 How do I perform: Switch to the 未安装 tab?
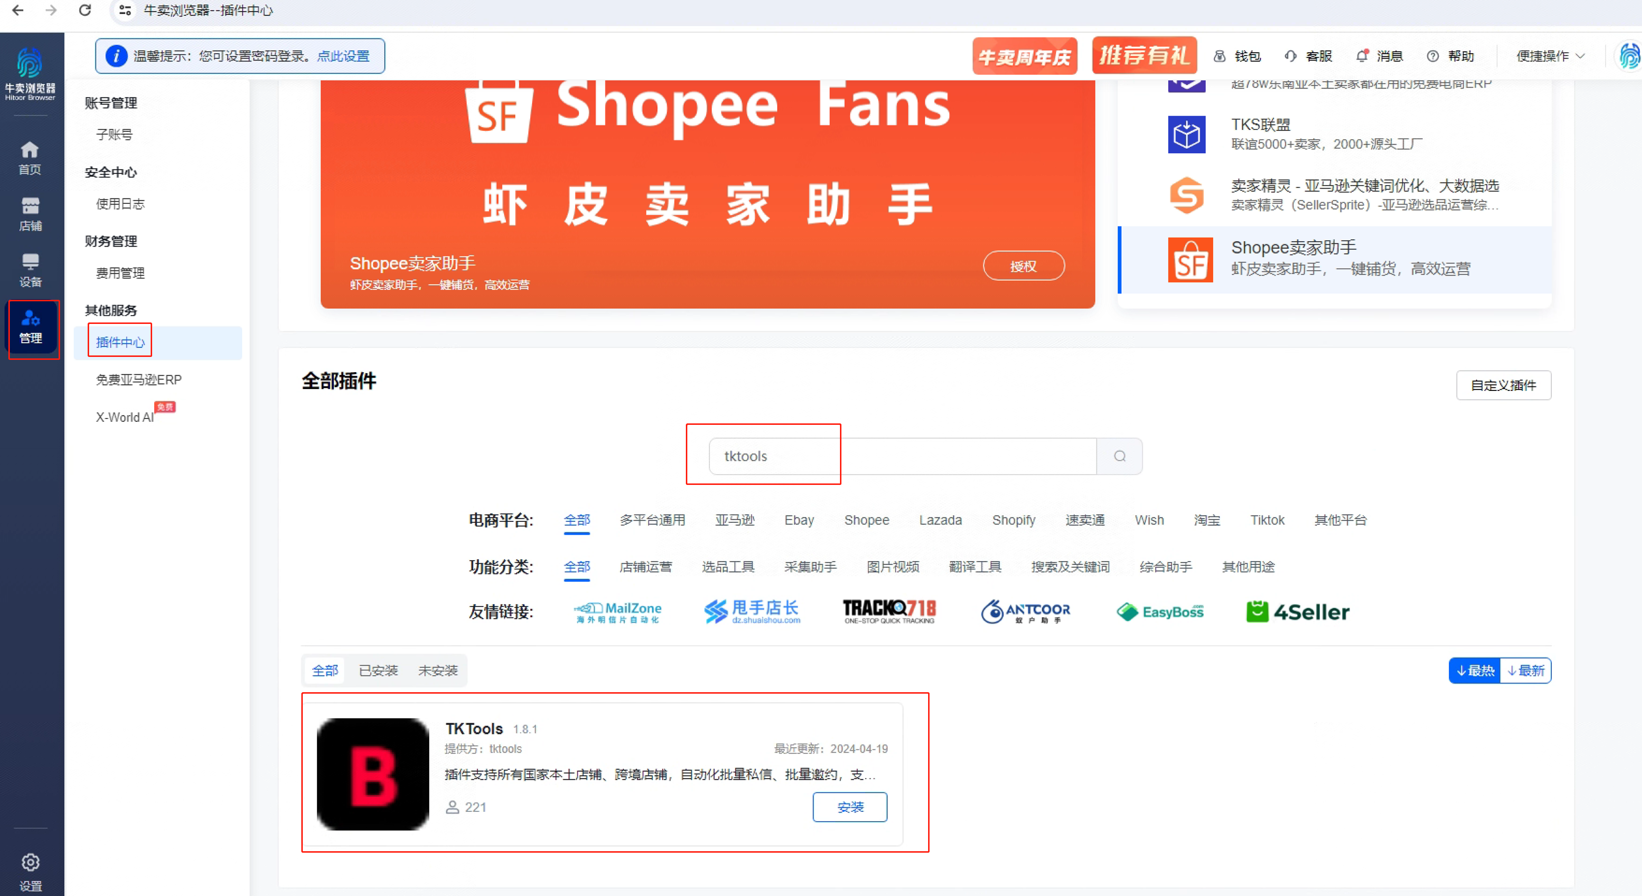click(x=438, y=671)
